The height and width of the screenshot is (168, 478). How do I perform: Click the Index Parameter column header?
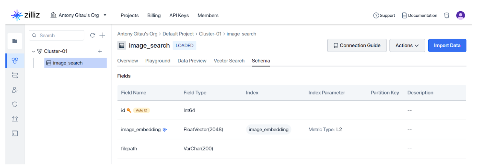coord(327,93)
